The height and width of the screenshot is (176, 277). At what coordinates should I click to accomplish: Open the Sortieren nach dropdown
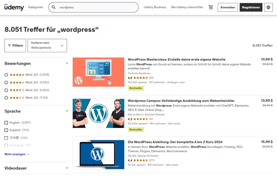(47, 45)
